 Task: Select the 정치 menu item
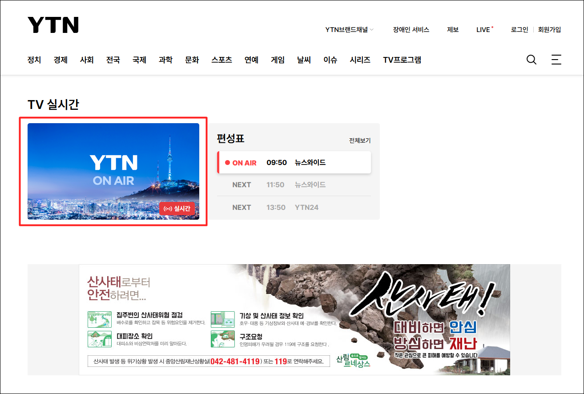(34, 60)
